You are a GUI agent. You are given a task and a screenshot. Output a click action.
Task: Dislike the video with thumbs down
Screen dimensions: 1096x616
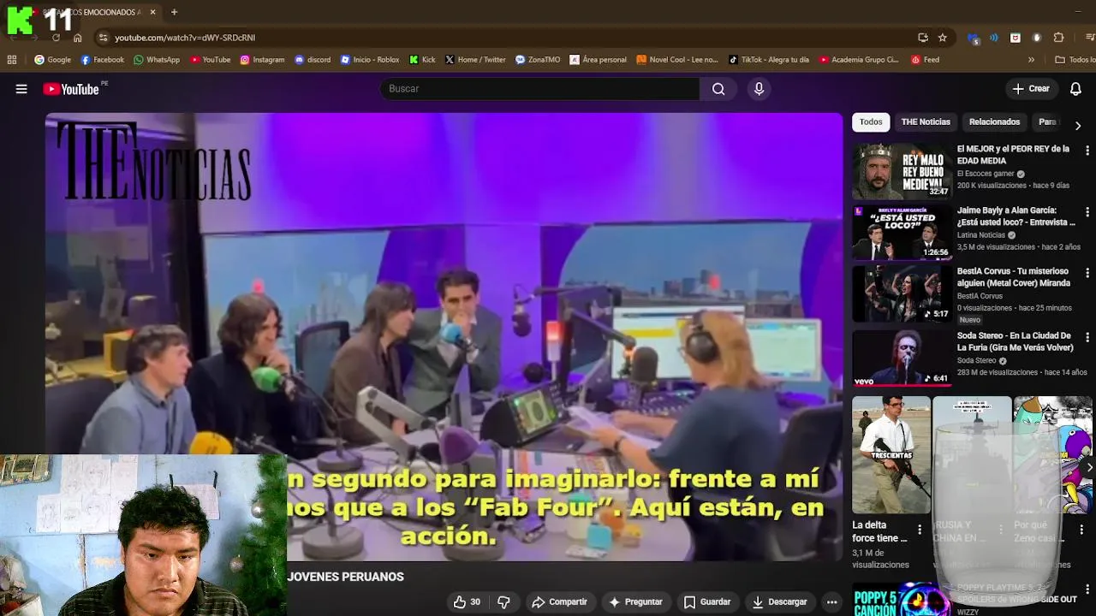pyautogui.click(x=503, y=602)
